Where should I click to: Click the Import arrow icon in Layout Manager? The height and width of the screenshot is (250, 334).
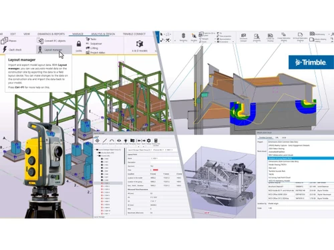[138, 141]
